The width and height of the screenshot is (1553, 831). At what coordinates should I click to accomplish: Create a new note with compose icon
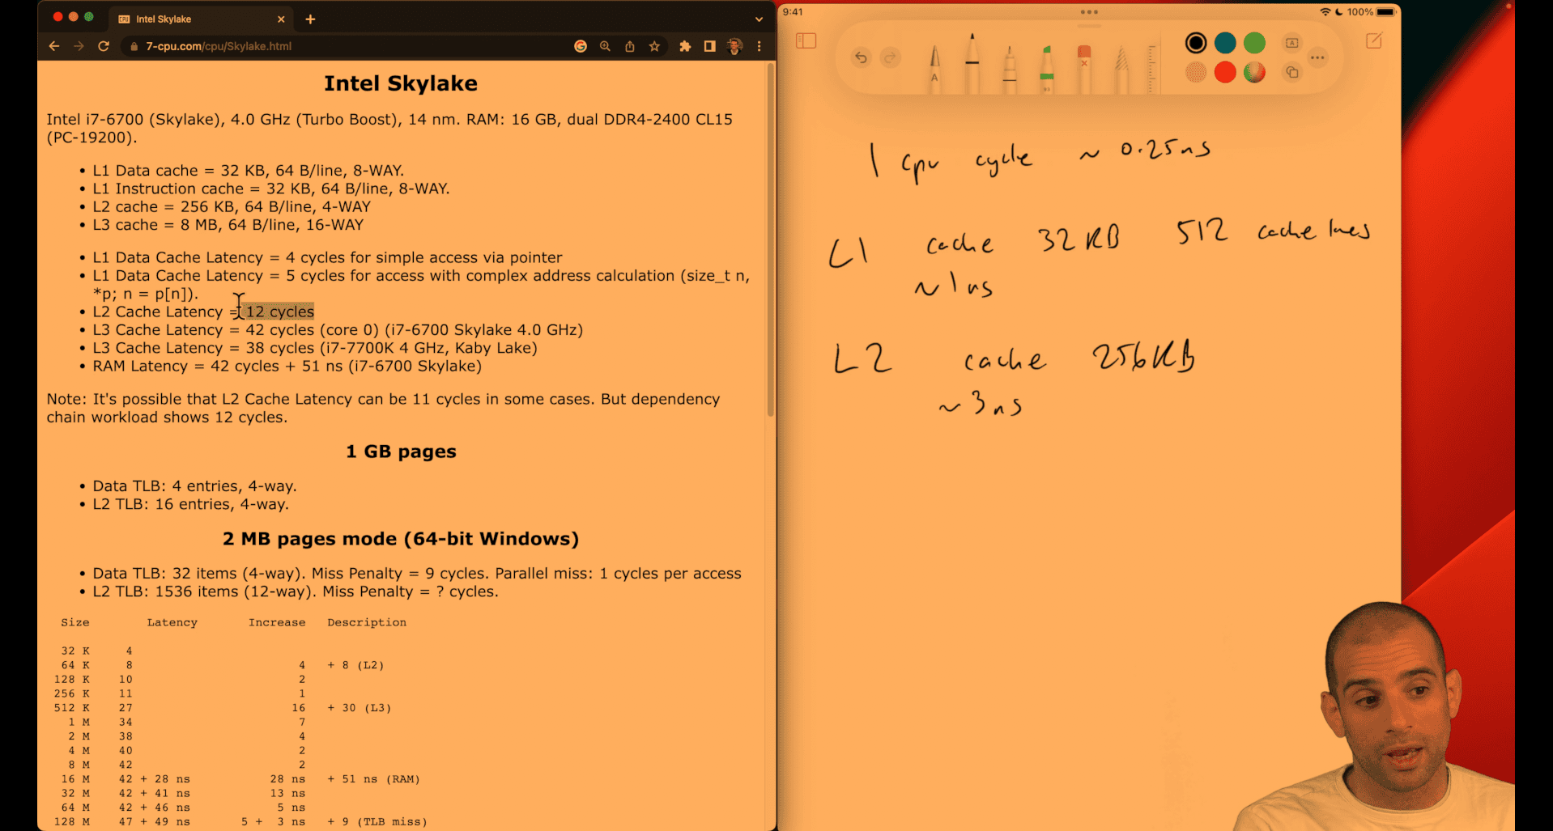[1374, 41]
